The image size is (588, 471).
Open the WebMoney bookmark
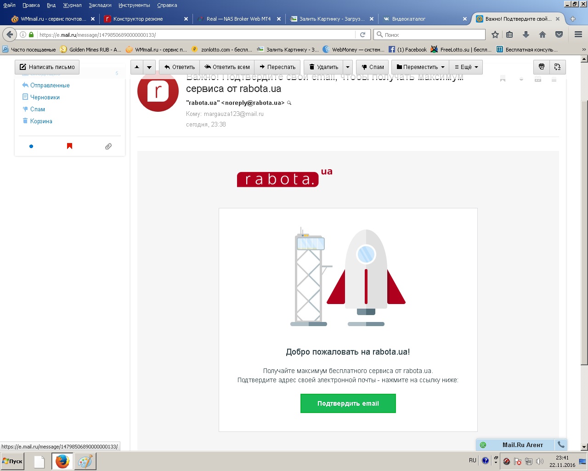coord(354,50)
